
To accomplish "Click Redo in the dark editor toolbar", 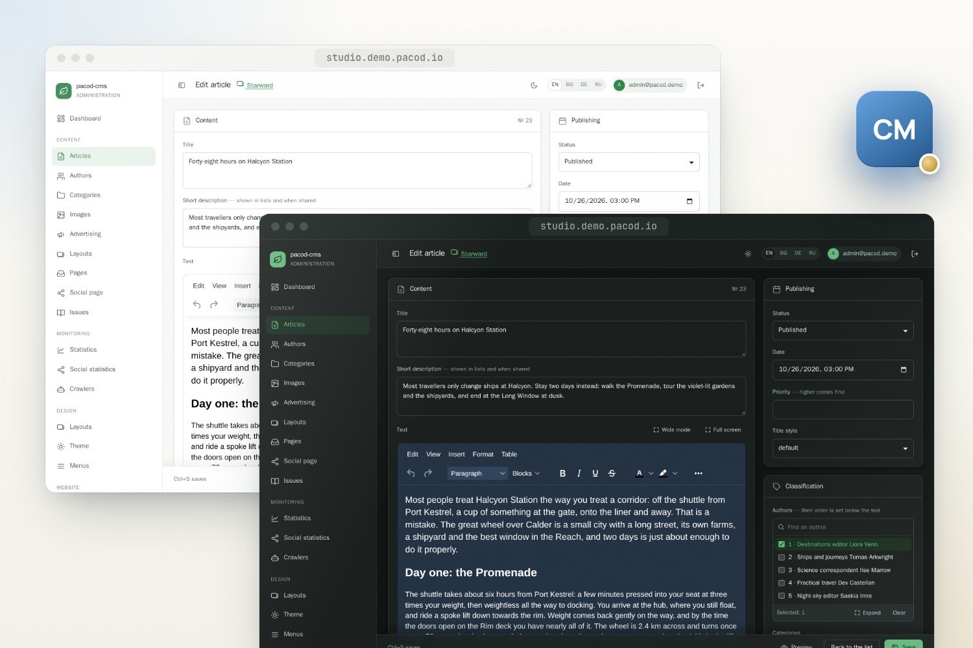I will tap(428, 474).
